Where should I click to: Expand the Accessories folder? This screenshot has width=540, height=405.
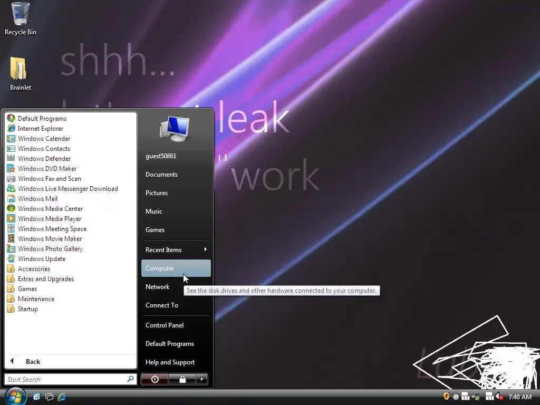[x=71, y=268]
